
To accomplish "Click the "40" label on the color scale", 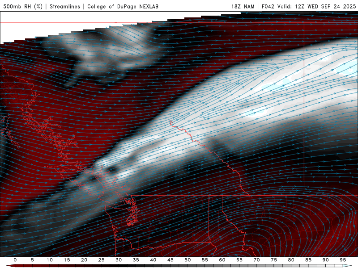I will [153, 260].
